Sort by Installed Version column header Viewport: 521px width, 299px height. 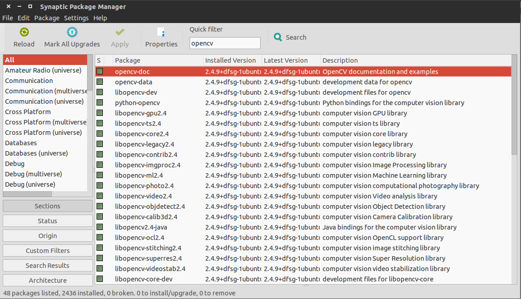(x=232, y=60)
